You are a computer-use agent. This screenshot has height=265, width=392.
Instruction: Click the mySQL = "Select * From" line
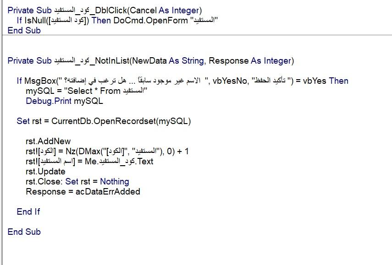point(87,91)
